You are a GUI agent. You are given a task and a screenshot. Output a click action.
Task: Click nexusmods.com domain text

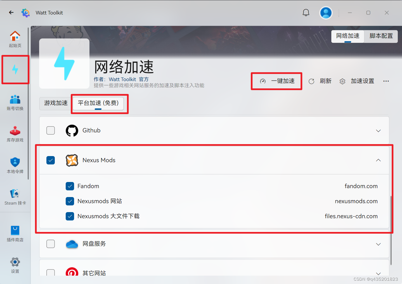[x=356, y=201]
